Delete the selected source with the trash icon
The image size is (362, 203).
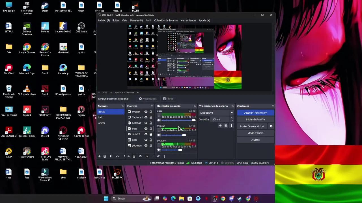pyautogui.click(x=134, y=156)
